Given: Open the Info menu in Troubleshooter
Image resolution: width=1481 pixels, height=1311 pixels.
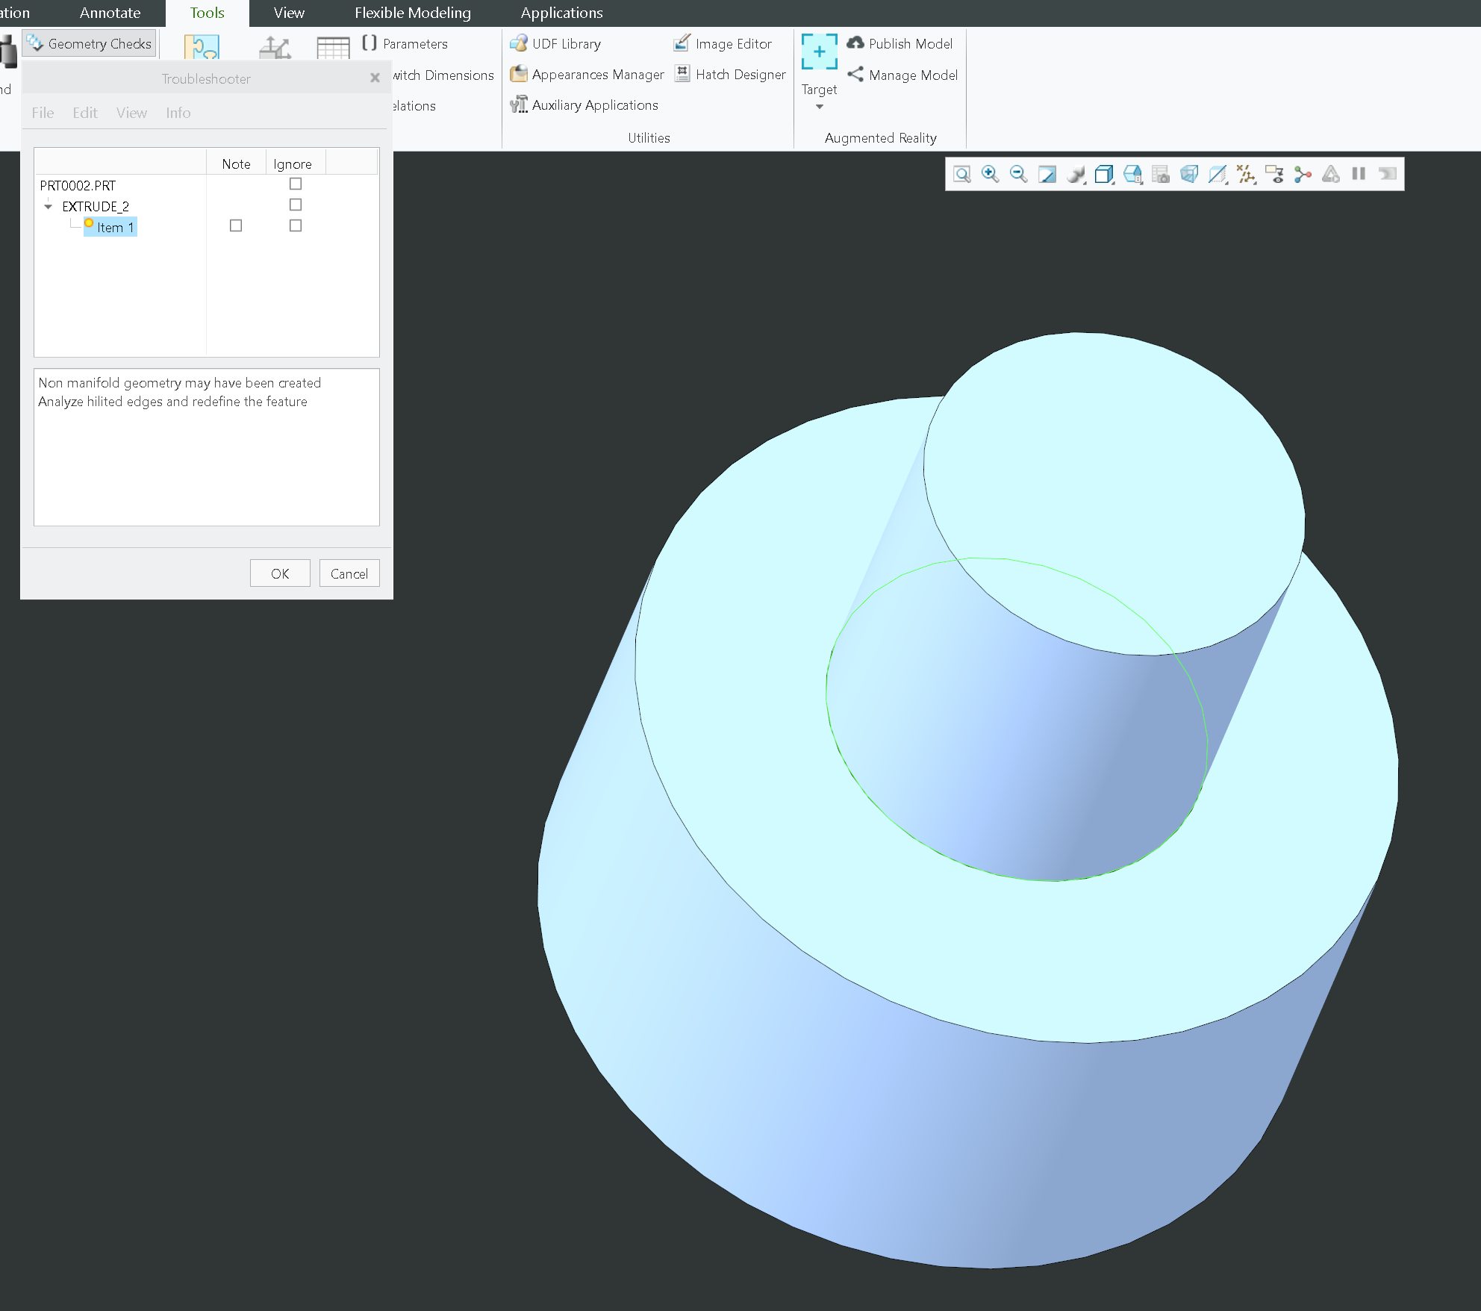Looking at the screenshot, I should [178, 112].
